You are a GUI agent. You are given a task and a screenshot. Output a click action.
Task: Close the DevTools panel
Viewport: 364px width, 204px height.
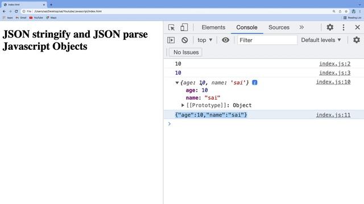click(x=358, y=27)
